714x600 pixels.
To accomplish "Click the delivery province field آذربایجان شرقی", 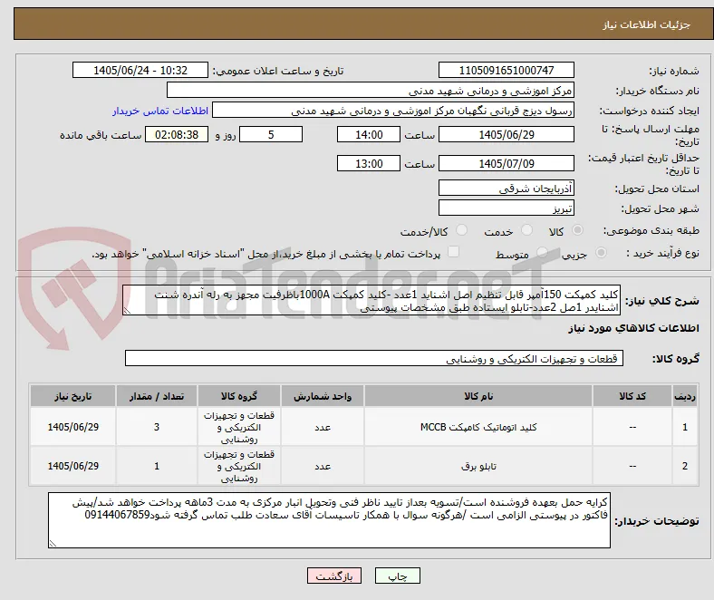I will coord(507,188).
